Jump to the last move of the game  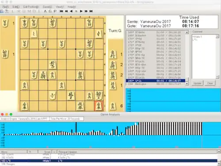coord(91,11)
